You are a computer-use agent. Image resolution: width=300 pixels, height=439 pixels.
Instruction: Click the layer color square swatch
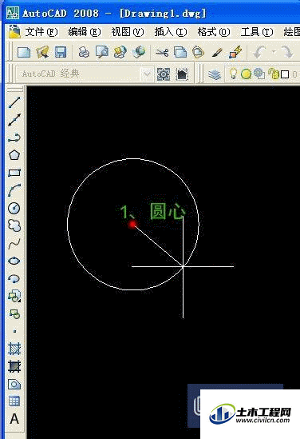(285, 74)
